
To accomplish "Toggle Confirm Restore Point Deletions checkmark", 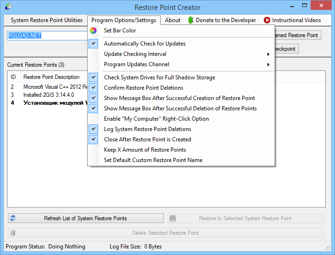I will tap(93, 87).
